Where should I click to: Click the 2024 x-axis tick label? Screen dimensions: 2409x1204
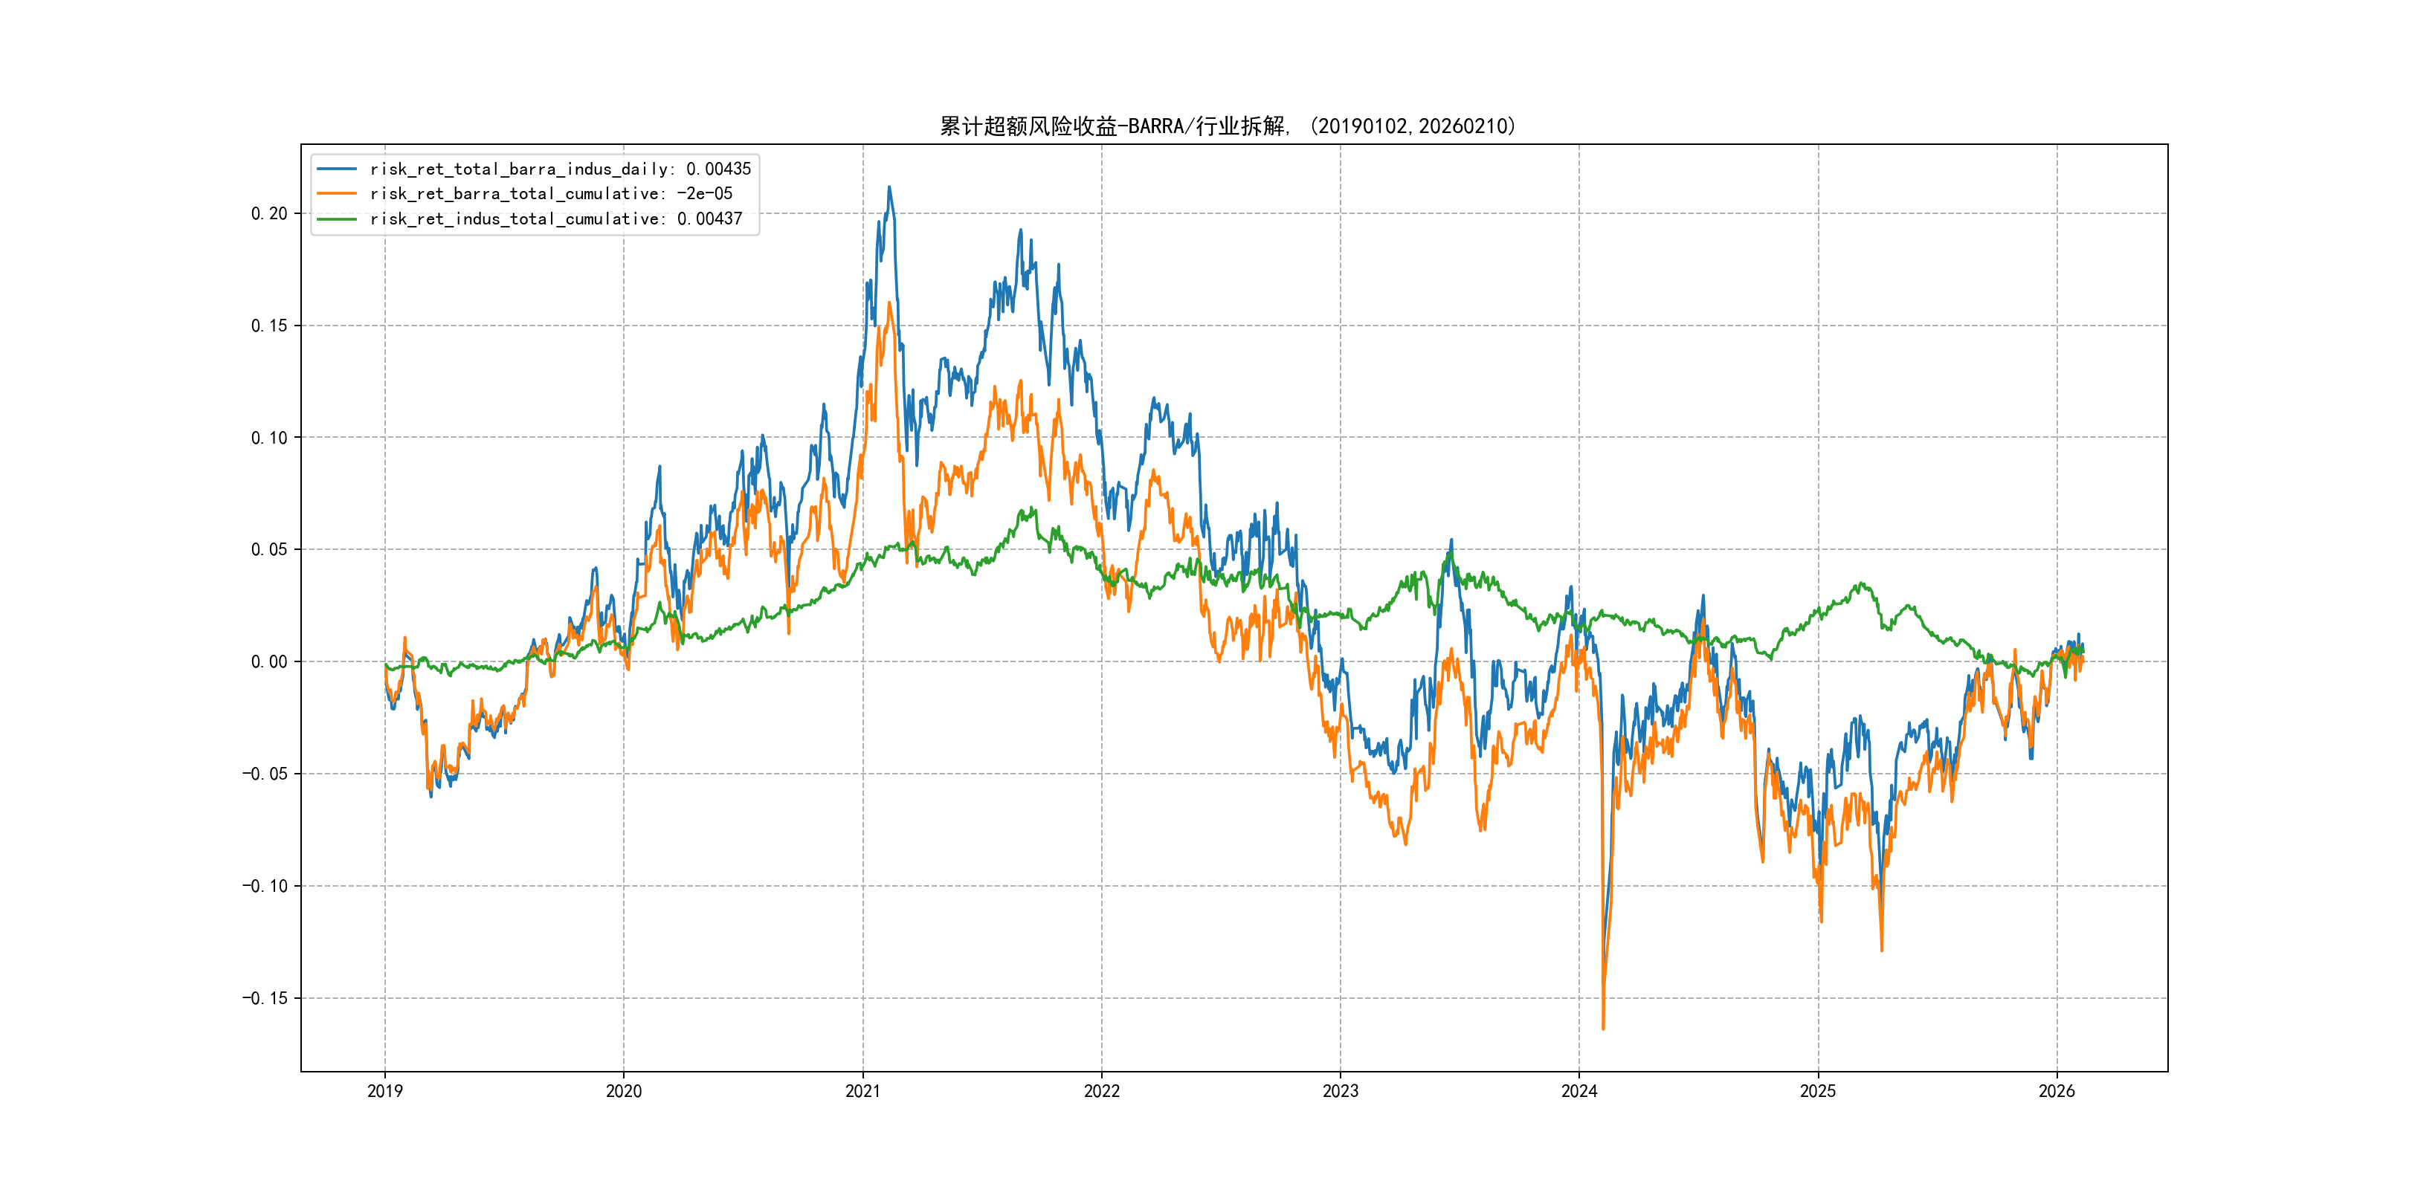(x=1578, y=1091)
